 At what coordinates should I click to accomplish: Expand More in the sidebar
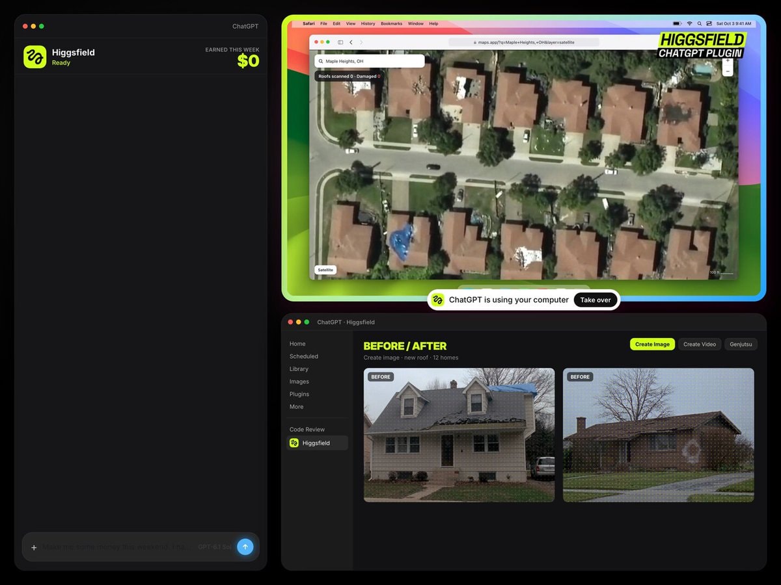click(296, 407)
